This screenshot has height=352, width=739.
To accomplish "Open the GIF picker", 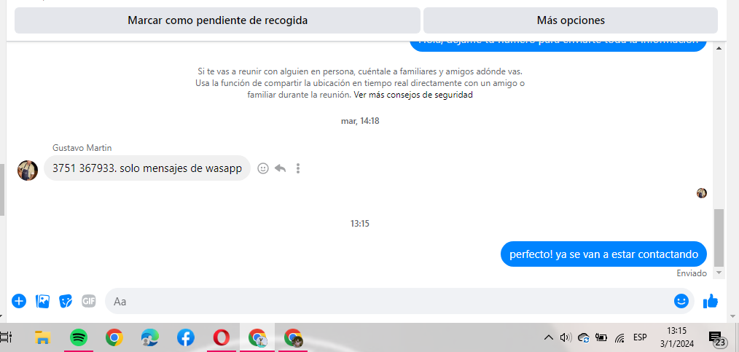I will (89, 301).
